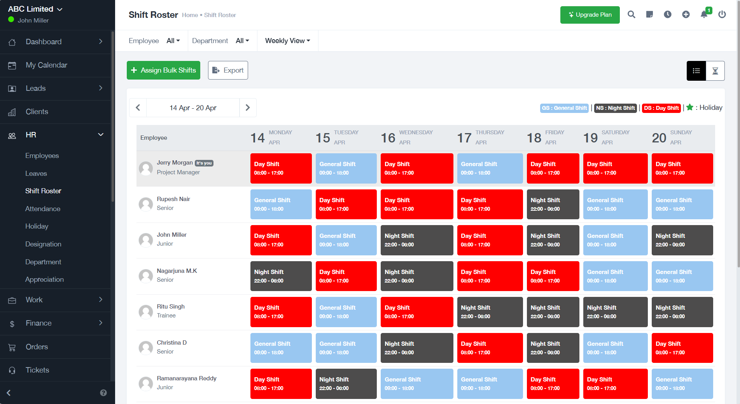Click the Assign Bulk Shifts button

tap(163, 70)
